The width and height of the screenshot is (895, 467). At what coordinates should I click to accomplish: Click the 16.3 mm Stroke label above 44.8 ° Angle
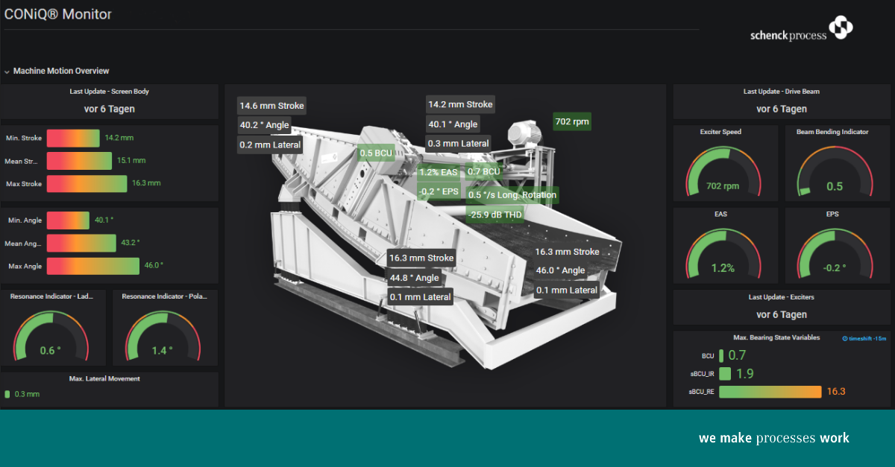coord(421,258)
